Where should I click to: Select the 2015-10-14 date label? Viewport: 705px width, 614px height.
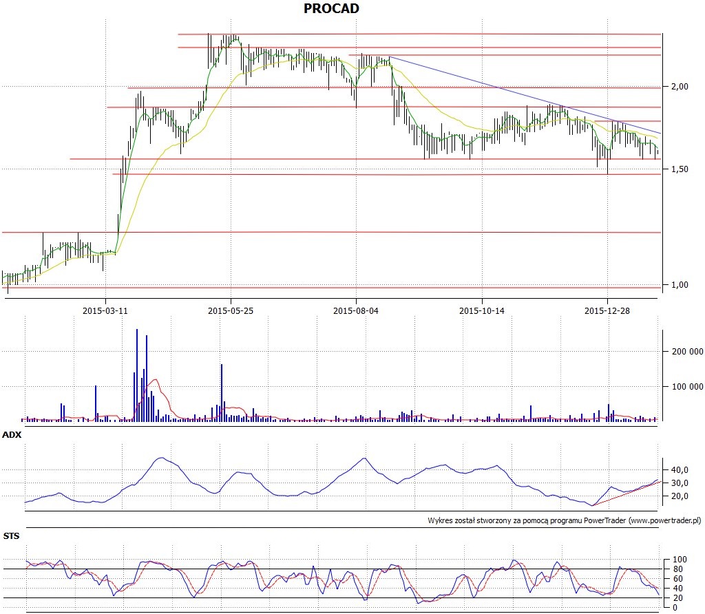(x=481, y=310)
